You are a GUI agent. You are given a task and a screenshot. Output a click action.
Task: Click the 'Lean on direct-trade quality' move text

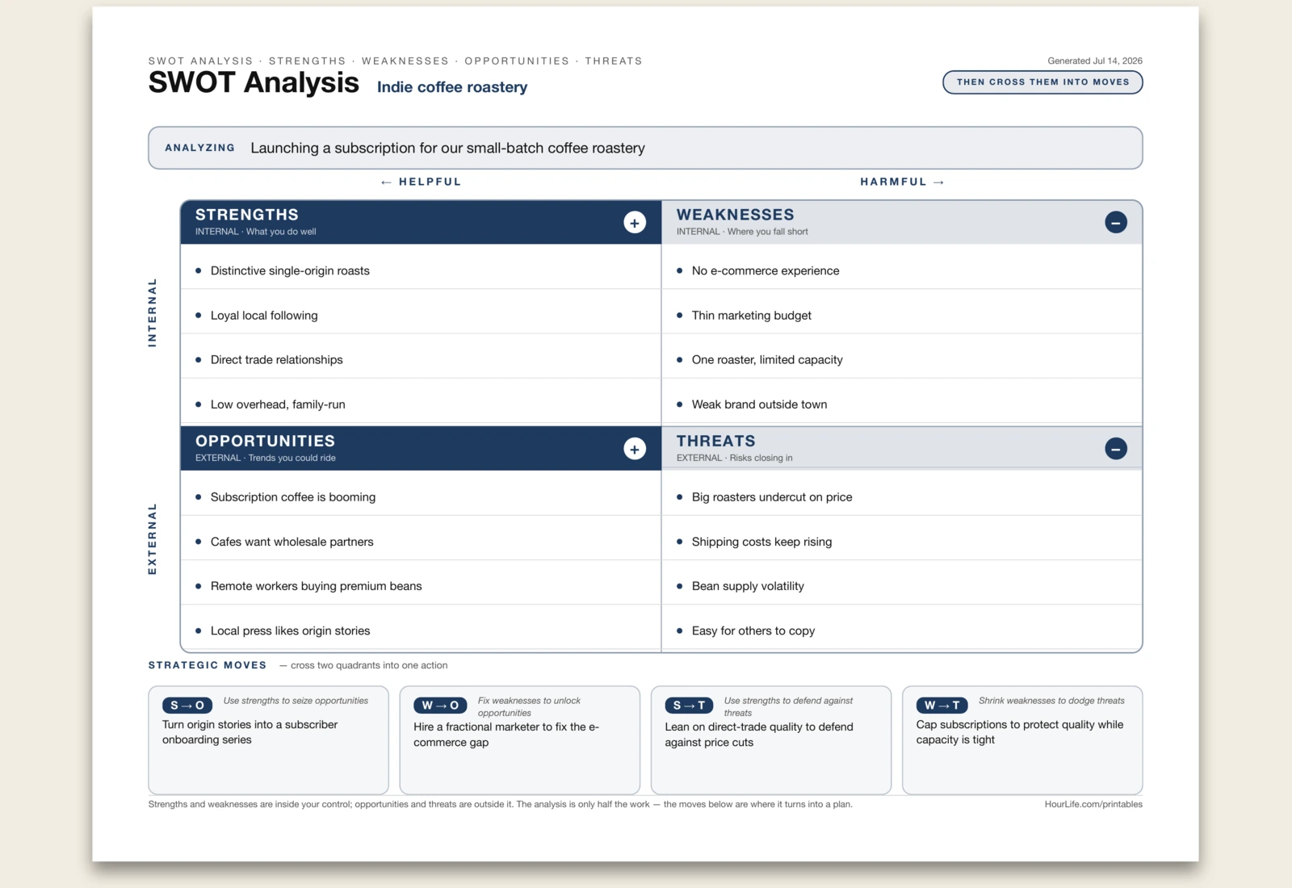(x=759, y=735)
